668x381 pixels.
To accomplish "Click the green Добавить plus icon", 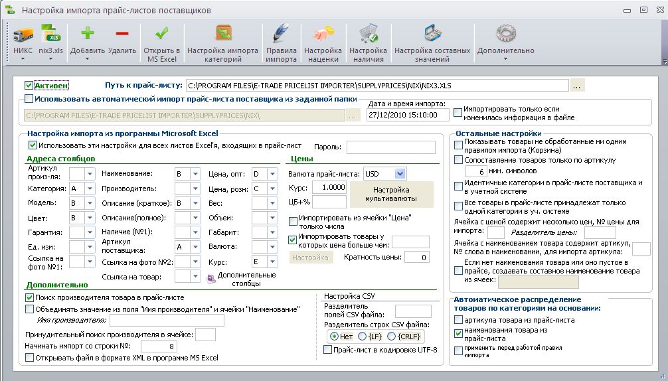I will [x=88, y=34].
